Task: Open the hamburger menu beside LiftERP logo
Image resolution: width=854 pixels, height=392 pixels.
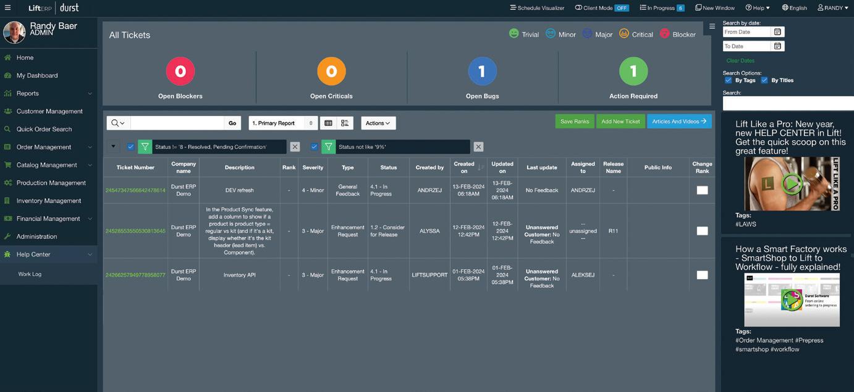Action: pyautogui.click(x=7, y=8)
